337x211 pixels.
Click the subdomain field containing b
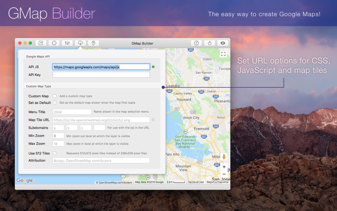[x=72, y=128]
